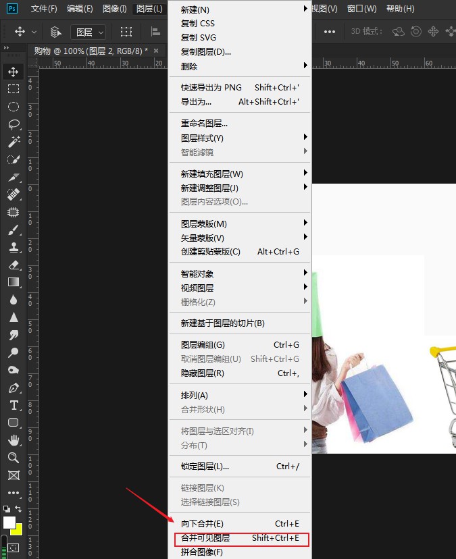Click the white foreground color swatch
456x559 pixels.
coord(8,522)
